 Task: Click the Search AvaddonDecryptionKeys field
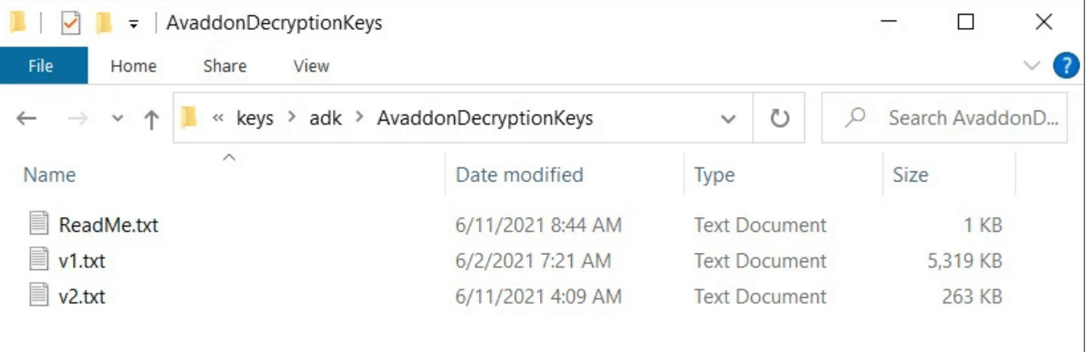(946, 118)
